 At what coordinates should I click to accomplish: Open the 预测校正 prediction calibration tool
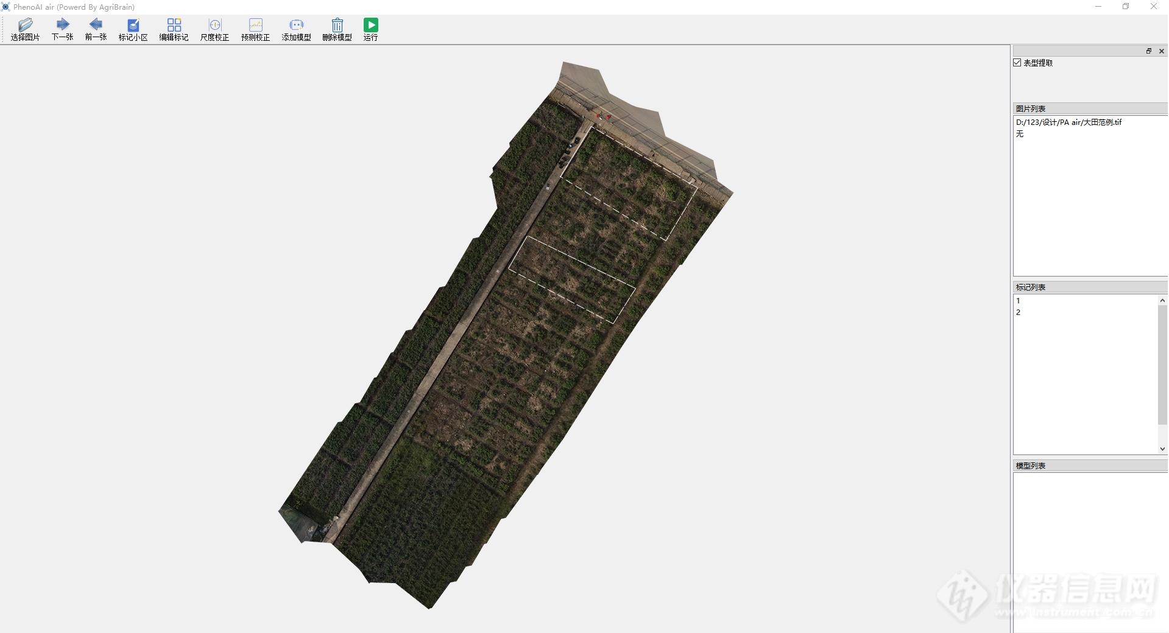(x=255, y=29)
